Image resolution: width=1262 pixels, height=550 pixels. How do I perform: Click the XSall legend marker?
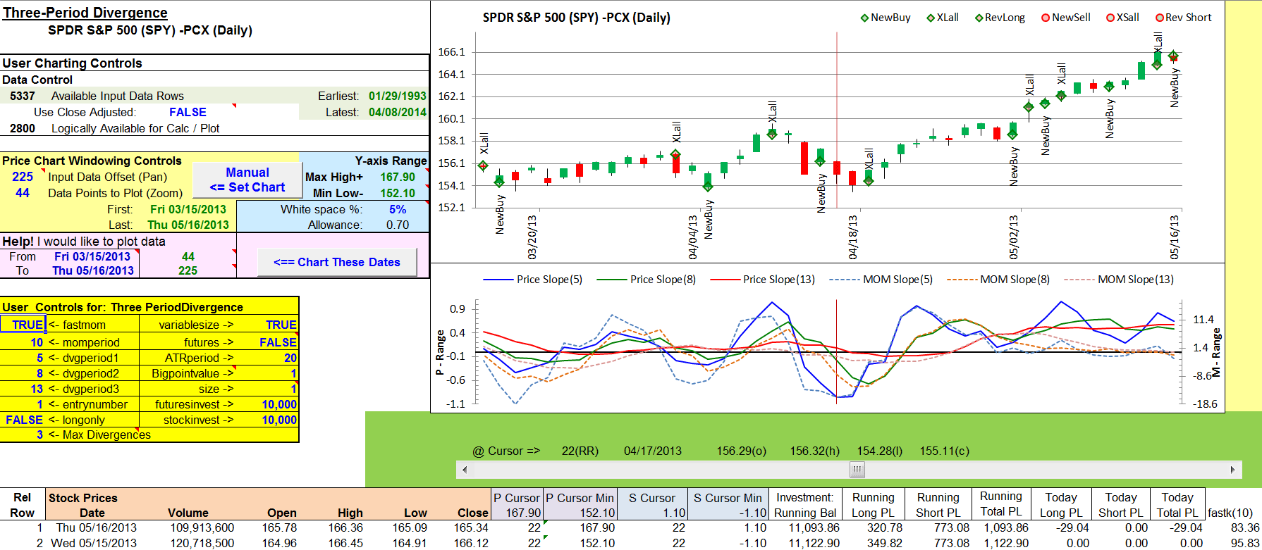[x=1110, y=18]
